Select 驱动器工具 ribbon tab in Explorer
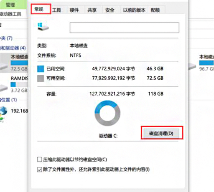Image resolution: width=214 pixels, height=192 pixels. click(10, 14)
